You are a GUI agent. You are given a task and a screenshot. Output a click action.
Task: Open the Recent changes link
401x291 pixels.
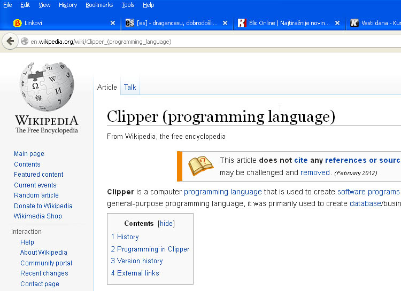pos(44,273)
